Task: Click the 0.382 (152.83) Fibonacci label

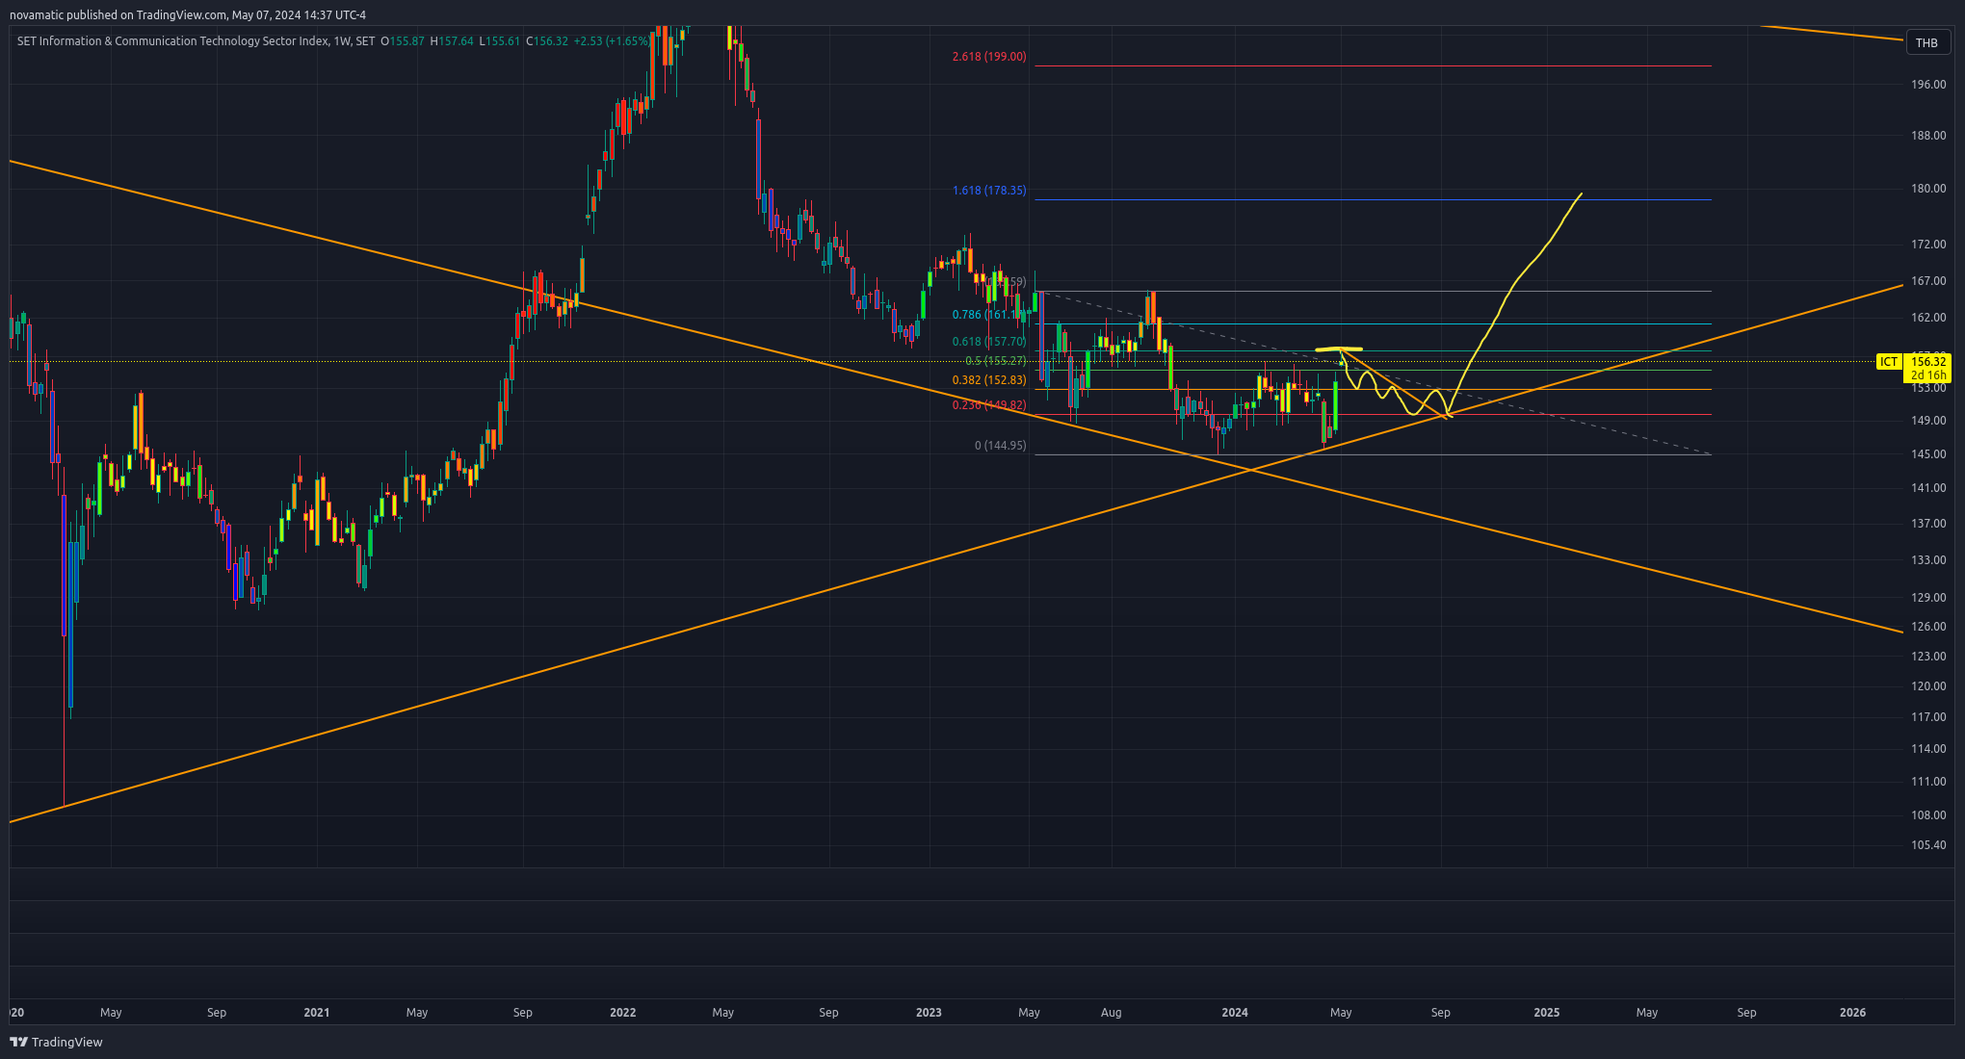Action: click(989, 380)
